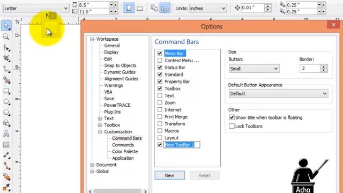
Task: Enable the Transform toolbar checkbox
Action: click(x=160, y=124)
